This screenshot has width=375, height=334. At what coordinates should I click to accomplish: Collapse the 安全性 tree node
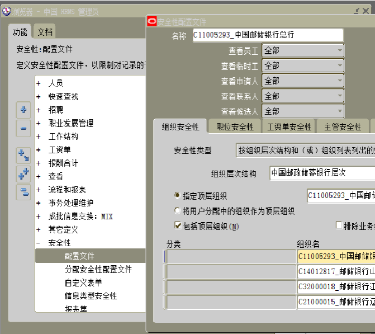coord(38,243)
